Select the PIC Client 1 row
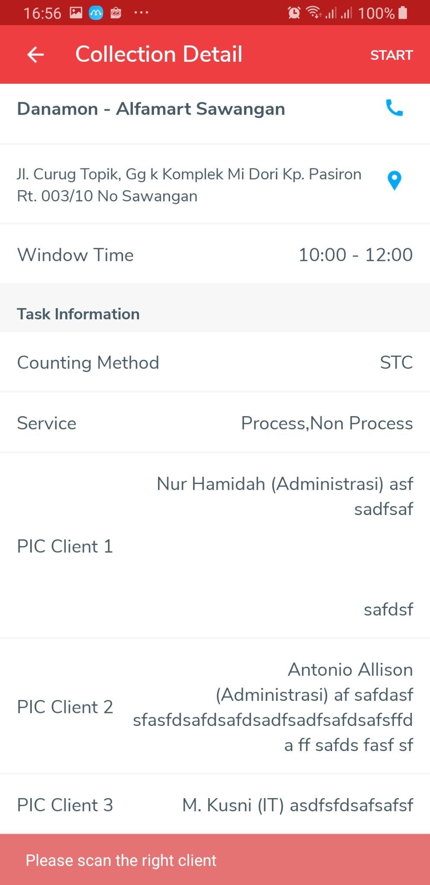Image resolution: width=430 pixels, height=885 pixels. pyautogui.click(x=215, y=546)
